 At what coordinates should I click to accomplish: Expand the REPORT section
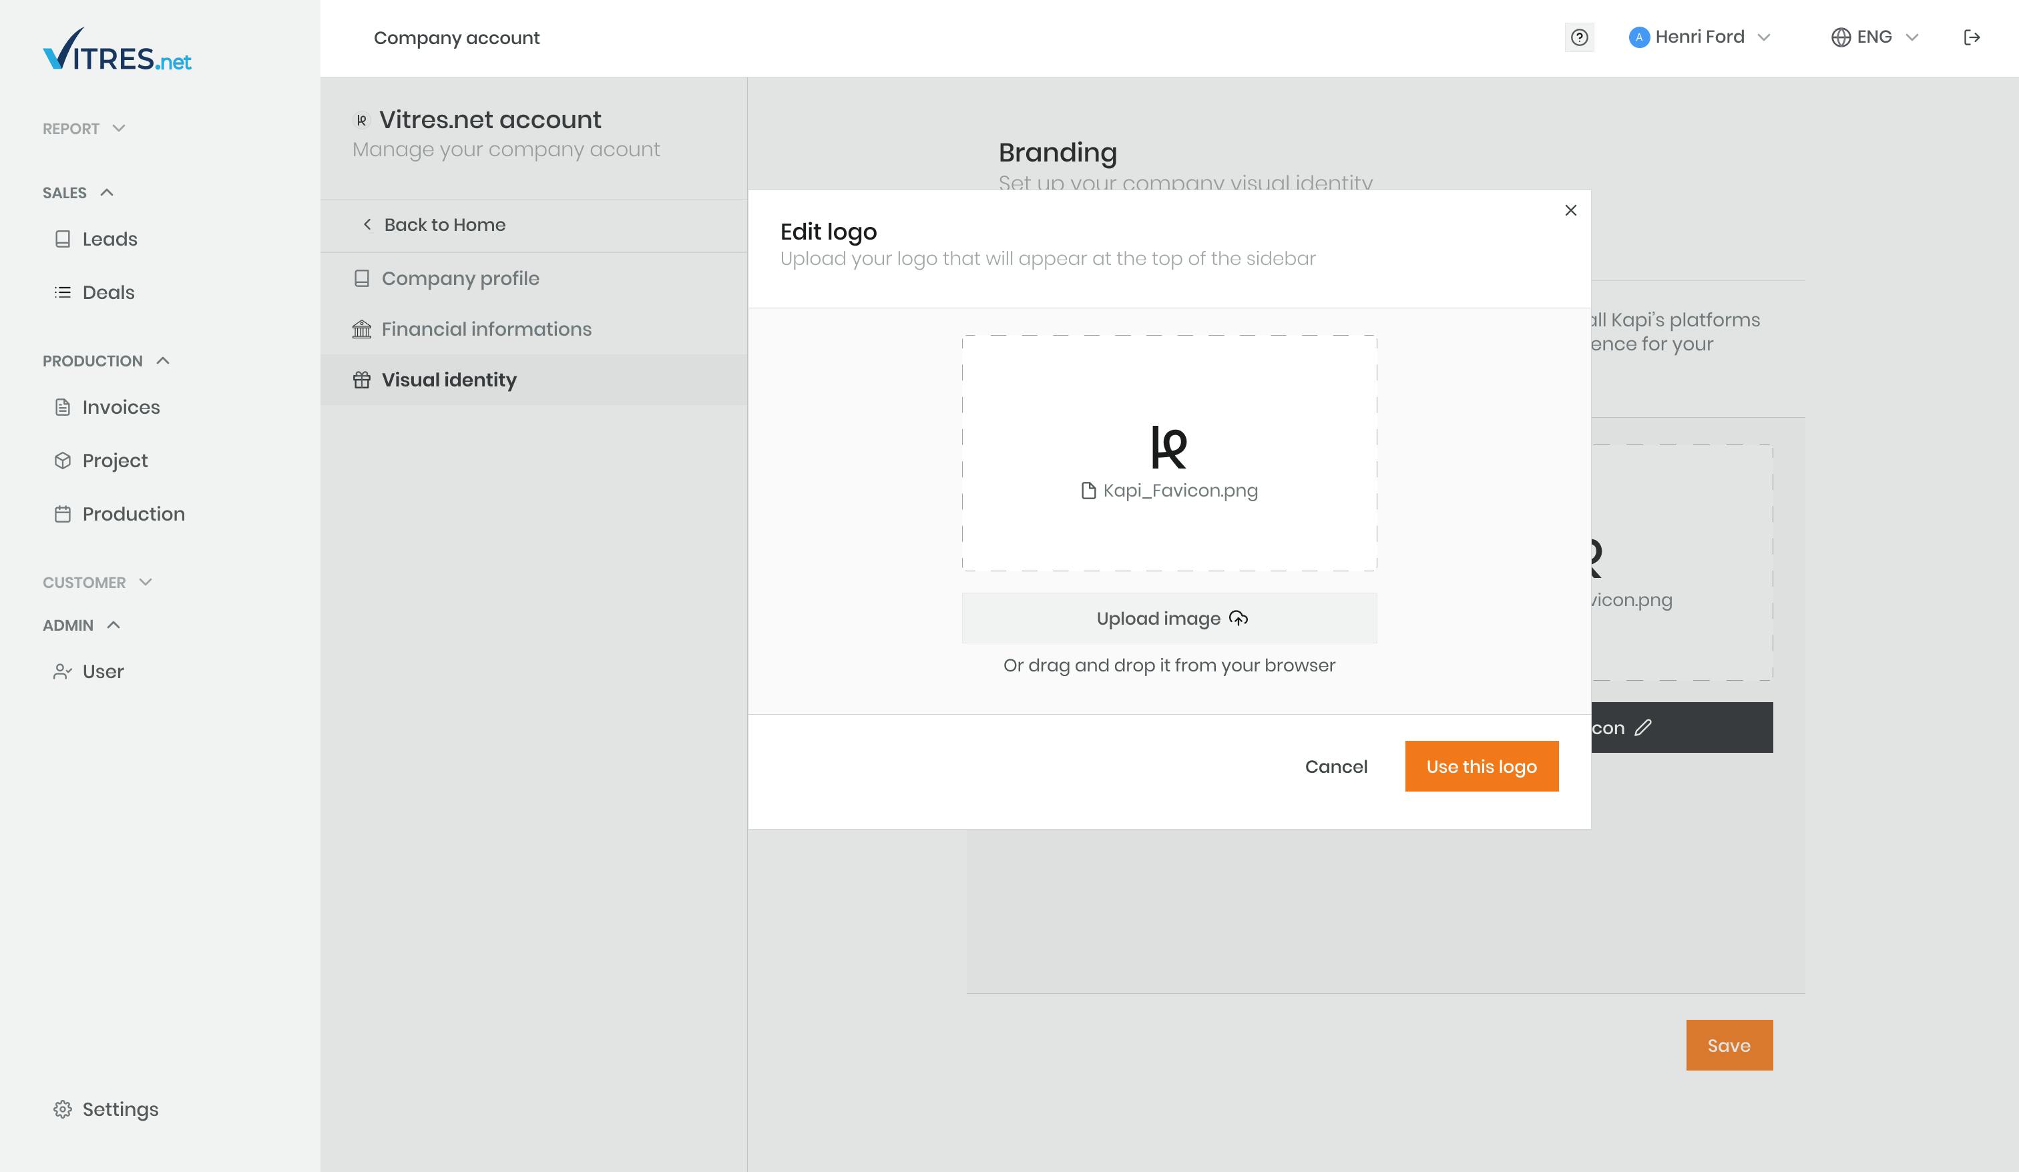pyautogui.click(x=84, y=128)
